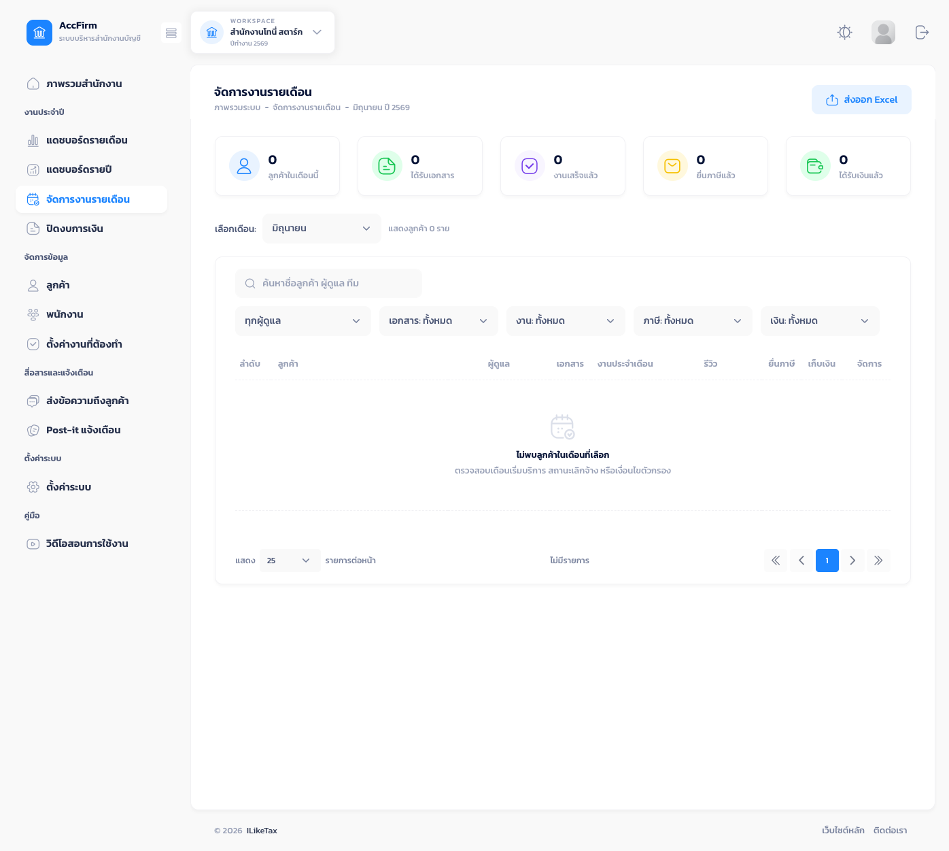This screenshot has width=949, height=851.
Task: Go to แดชบอร์ดรายเดือน in the sidebar
Action: click(x=91, y=140)
